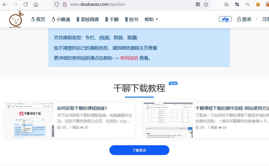Click the undo arrow toolbar icon
Screen dimensions: 269x166
(247, 4)
